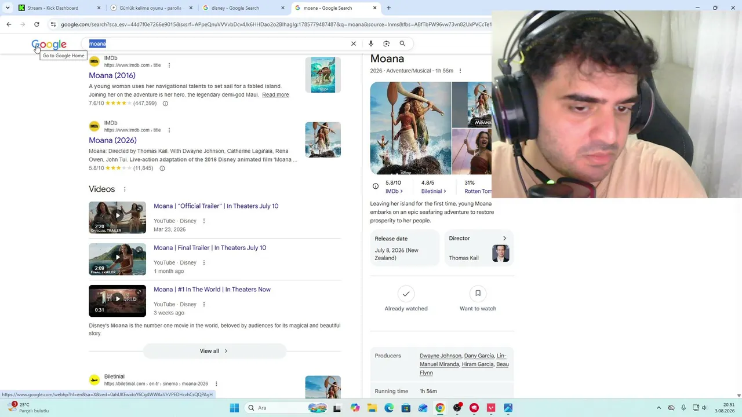Open Hiram Garcia producer link
This screenshot has width=742, height=417.
[x=477, y=364]
